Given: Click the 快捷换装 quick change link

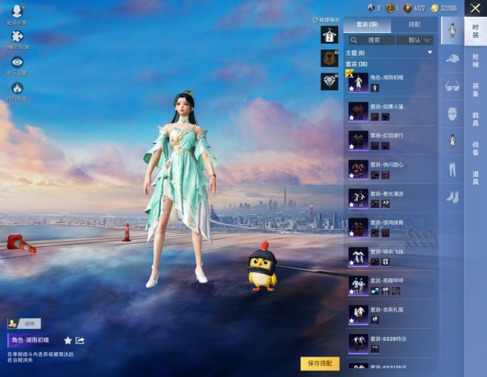Looking at the screenshot, I should point(326,20).
